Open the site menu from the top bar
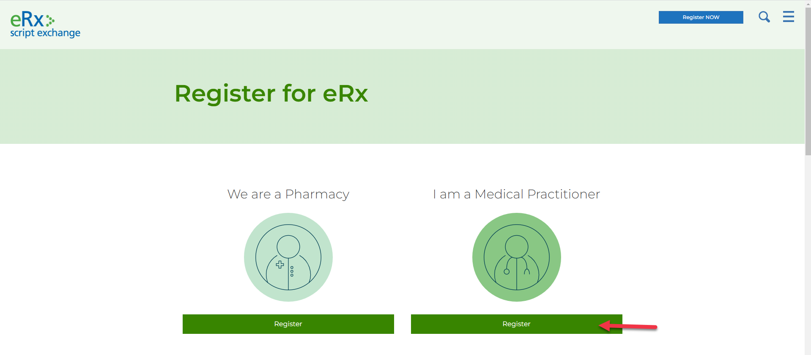 [x=788, y=17]
